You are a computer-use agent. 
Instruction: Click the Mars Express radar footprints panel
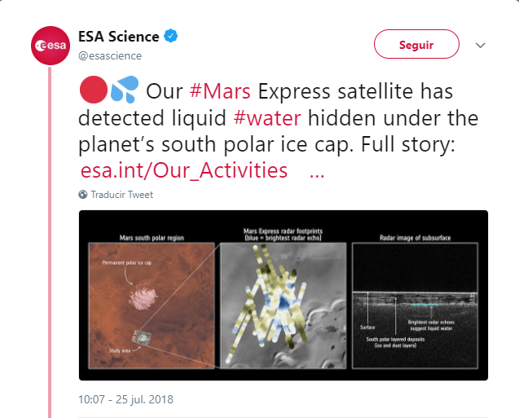282,306
